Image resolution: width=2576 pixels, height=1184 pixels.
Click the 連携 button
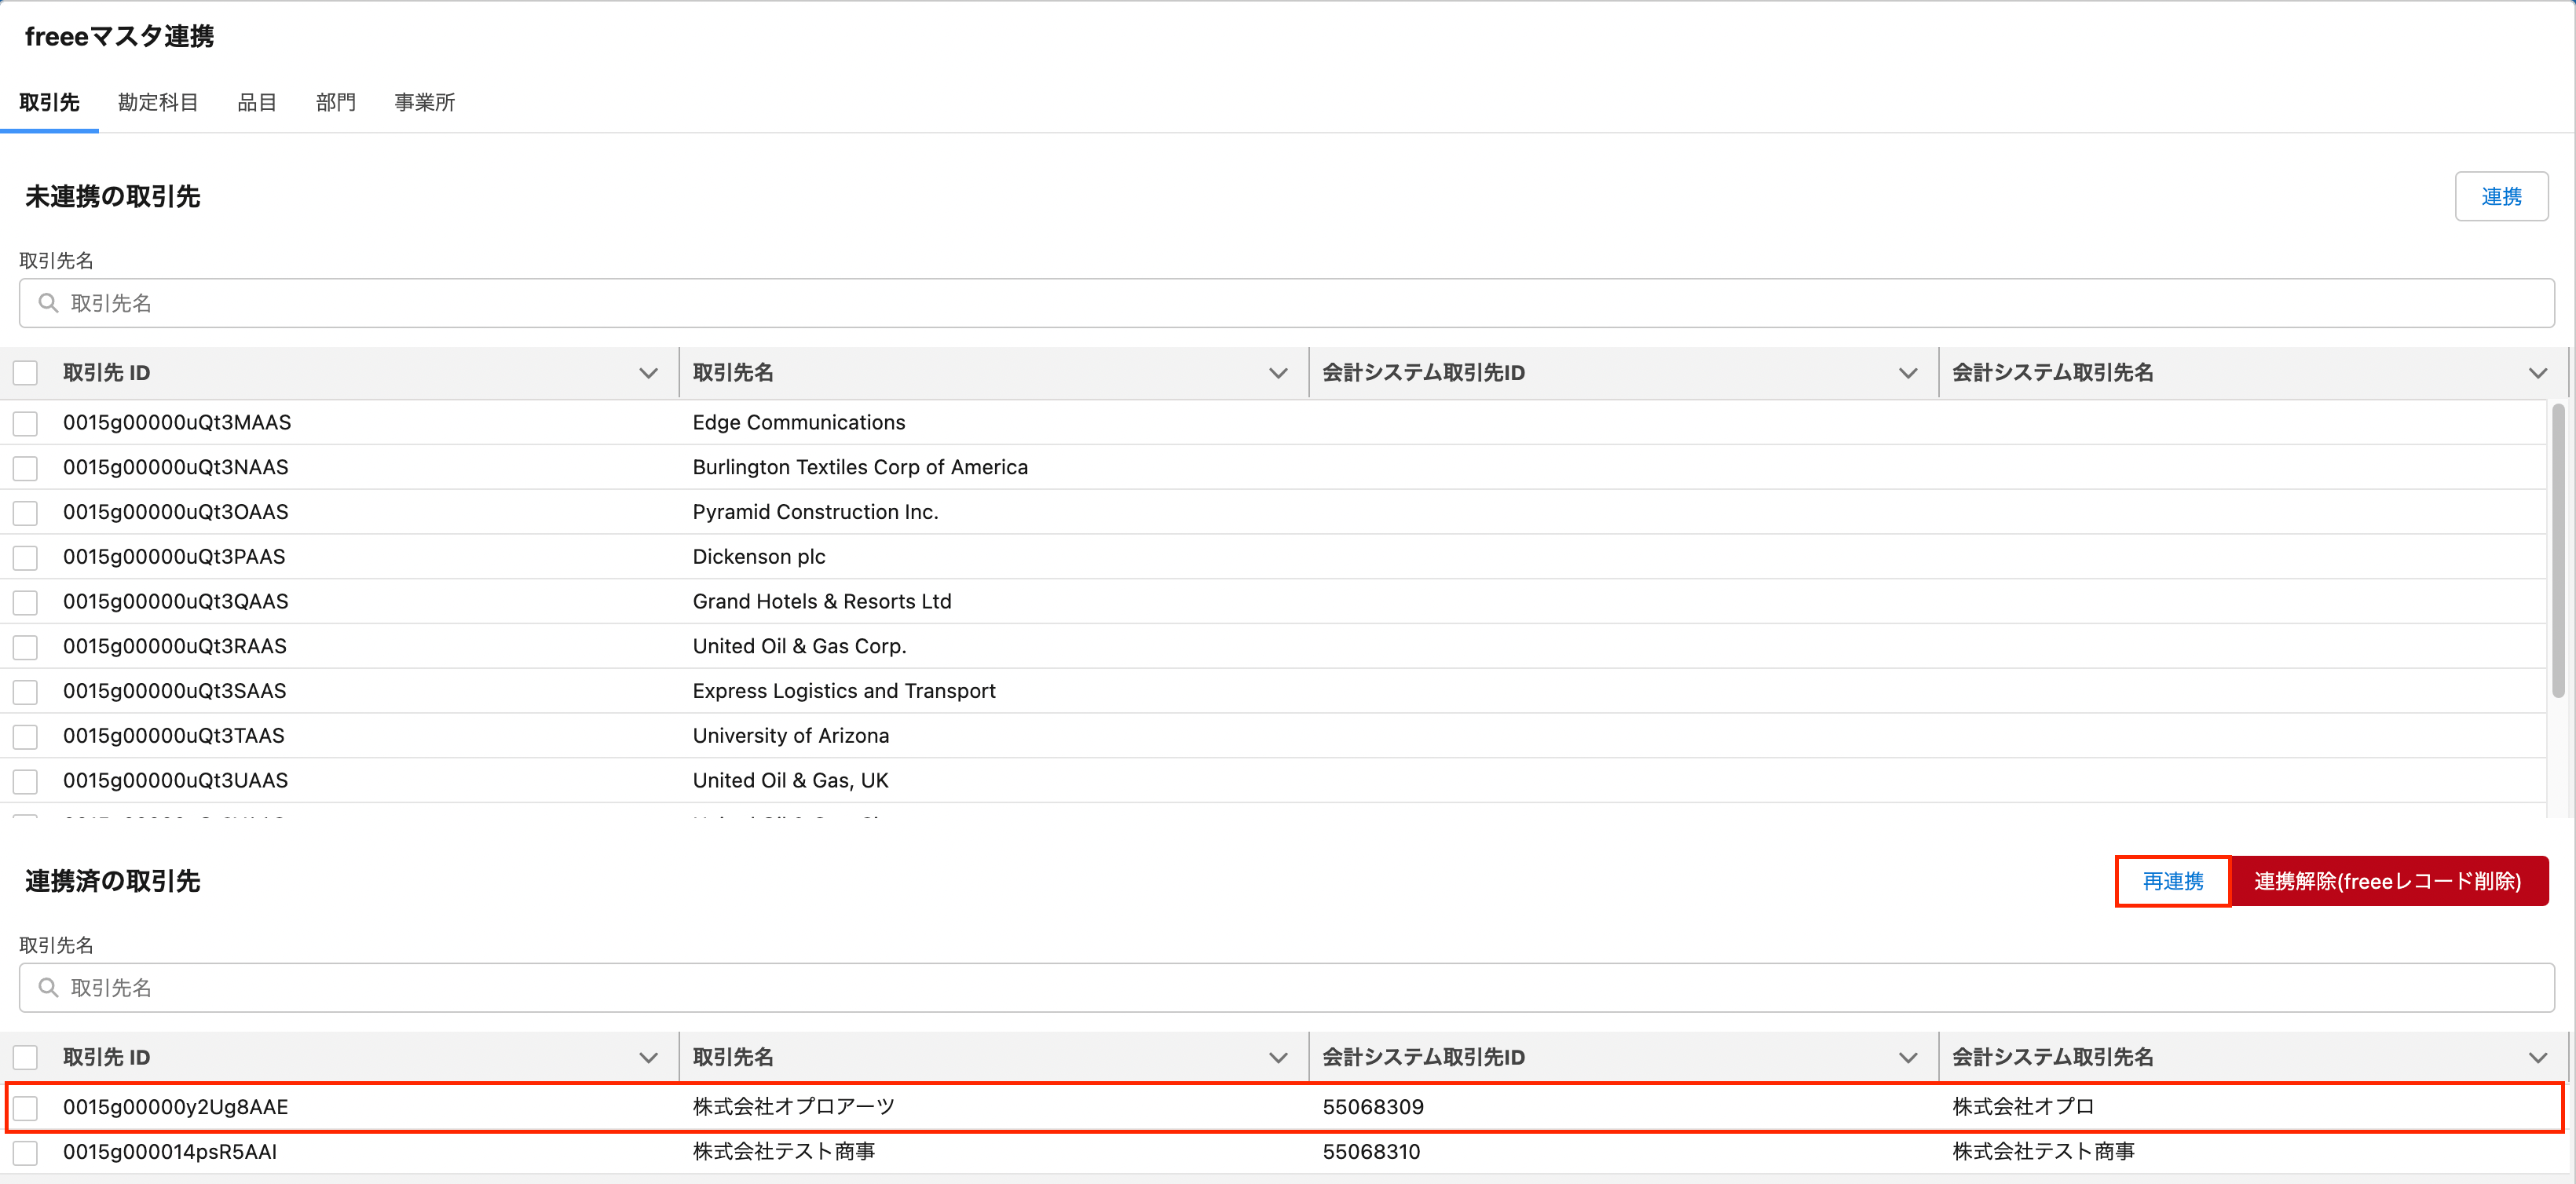[x=2500, y=197]
